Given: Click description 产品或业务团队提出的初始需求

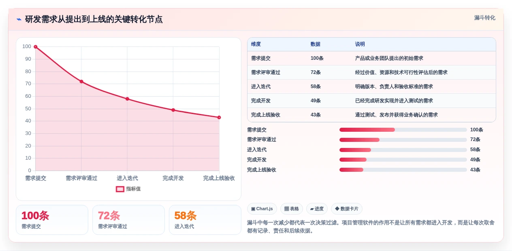Looking at the screenshot, I should (389, 58).
